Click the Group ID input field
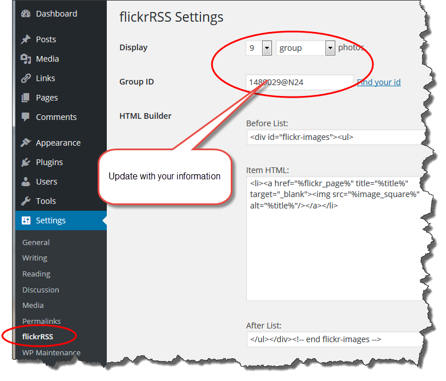 point(299,82)
